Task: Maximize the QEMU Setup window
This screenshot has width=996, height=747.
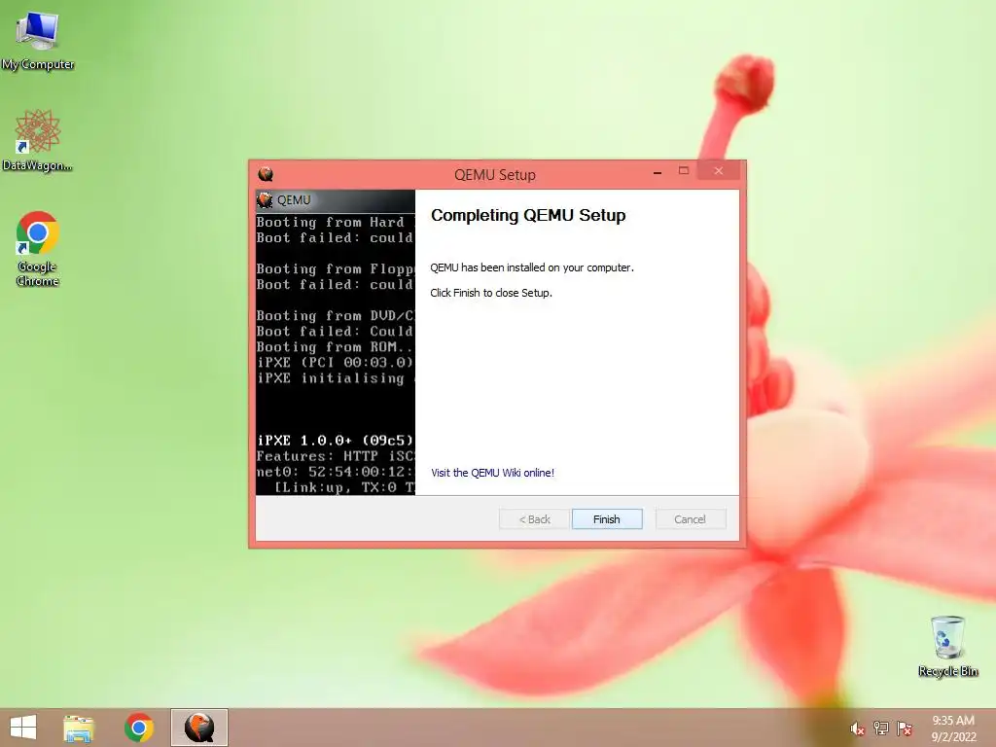Action: (x=684, y=171)
